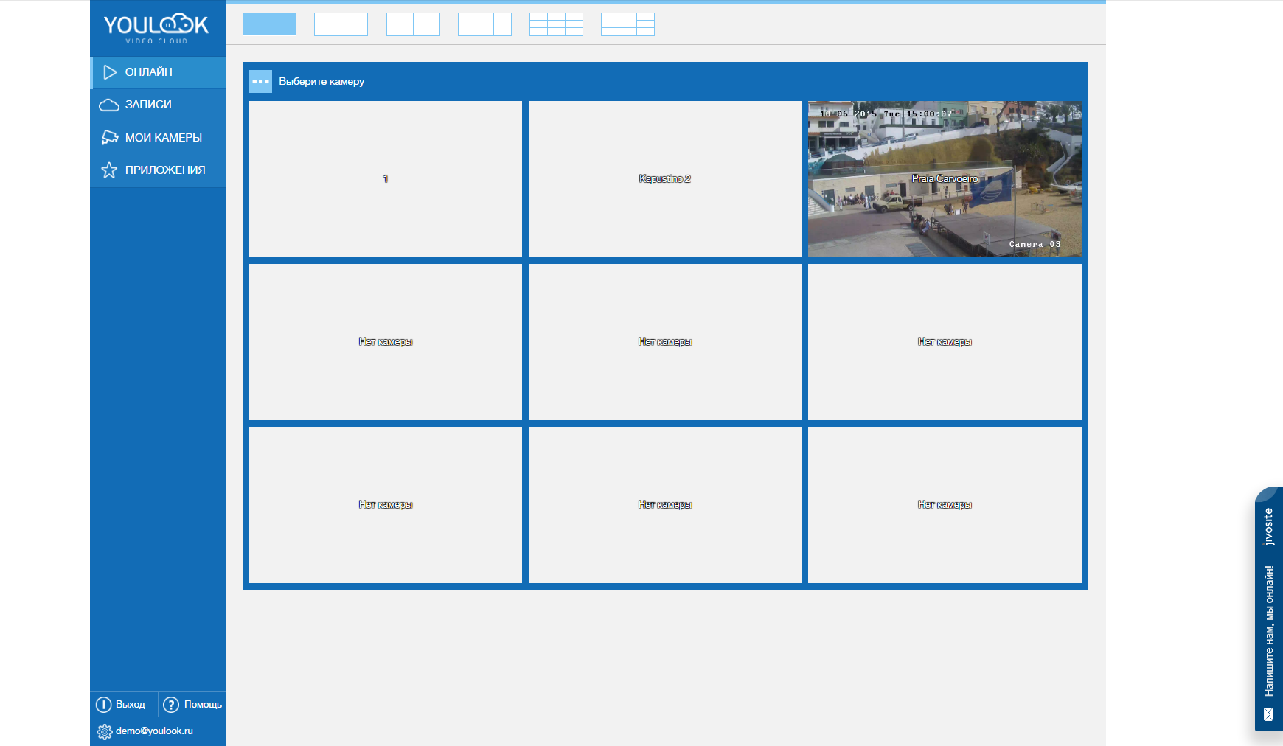Open Помощь help

(192, 705)
